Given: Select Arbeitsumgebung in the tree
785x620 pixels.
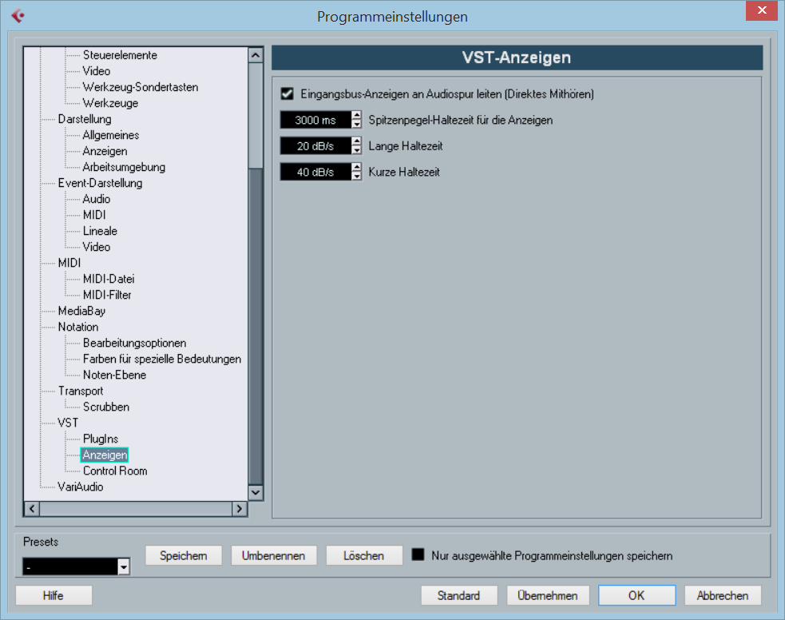Looking at the screenshot, I should (124, 167).
